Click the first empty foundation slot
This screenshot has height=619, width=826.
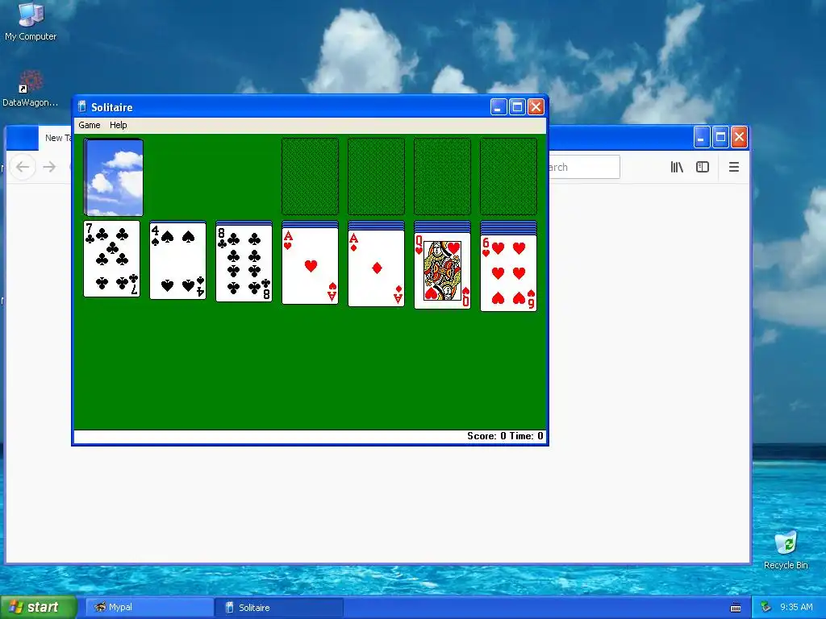pos(311,177)
